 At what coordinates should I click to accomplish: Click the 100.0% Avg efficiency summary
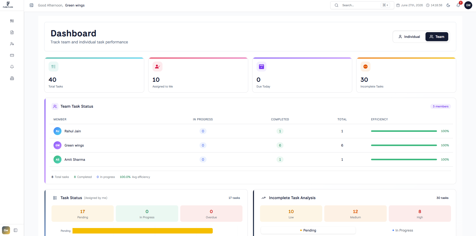pyautogui.click(x=135, y=177)
